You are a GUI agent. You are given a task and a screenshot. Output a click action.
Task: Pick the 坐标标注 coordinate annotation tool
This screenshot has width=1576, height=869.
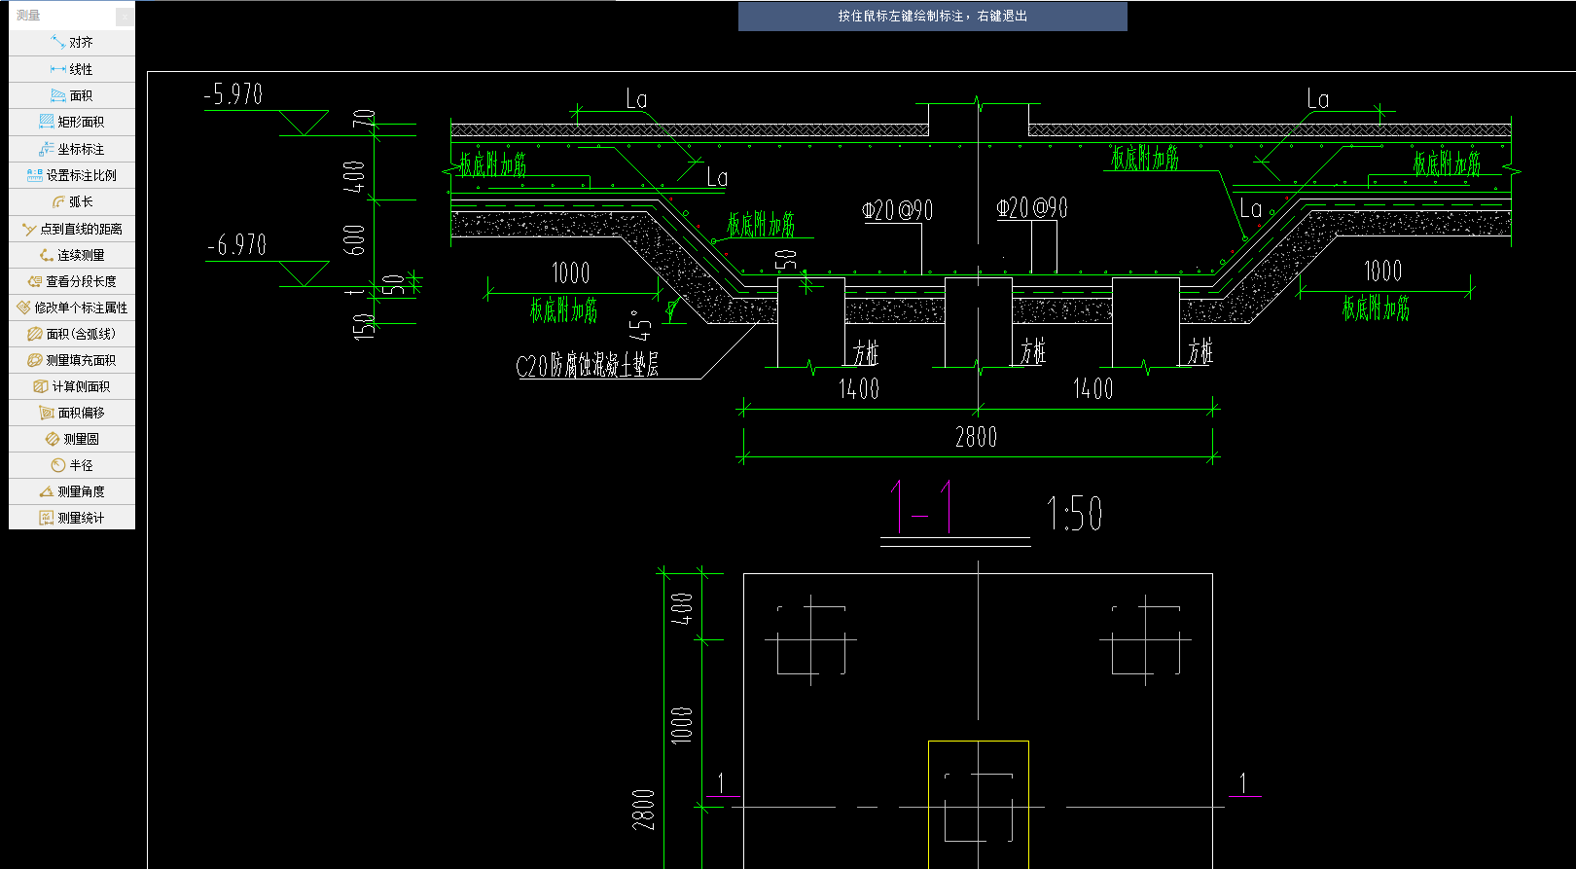tap(72, 149)
